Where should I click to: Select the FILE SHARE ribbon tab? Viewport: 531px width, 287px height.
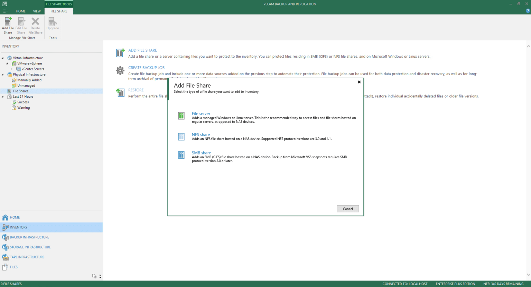tap(59, 11)
